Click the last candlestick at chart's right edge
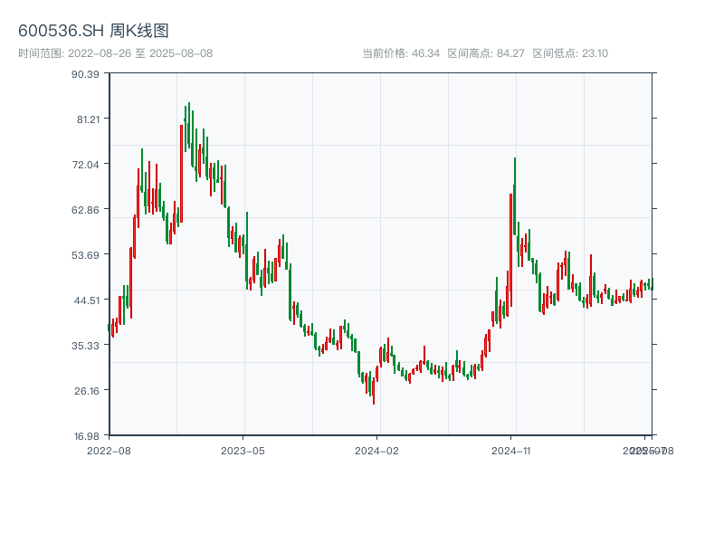The width and height of the screenshot is (724, 543). [652, 284]
